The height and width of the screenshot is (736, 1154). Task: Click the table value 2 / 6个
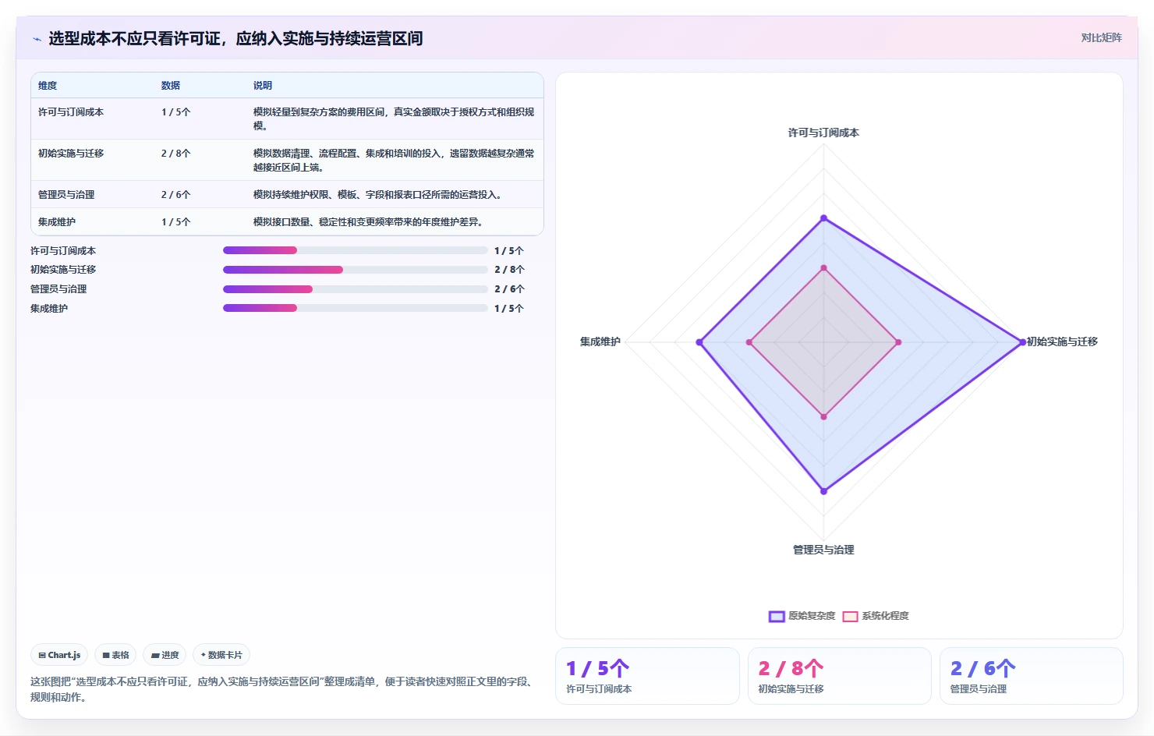(x=175, y=195)
